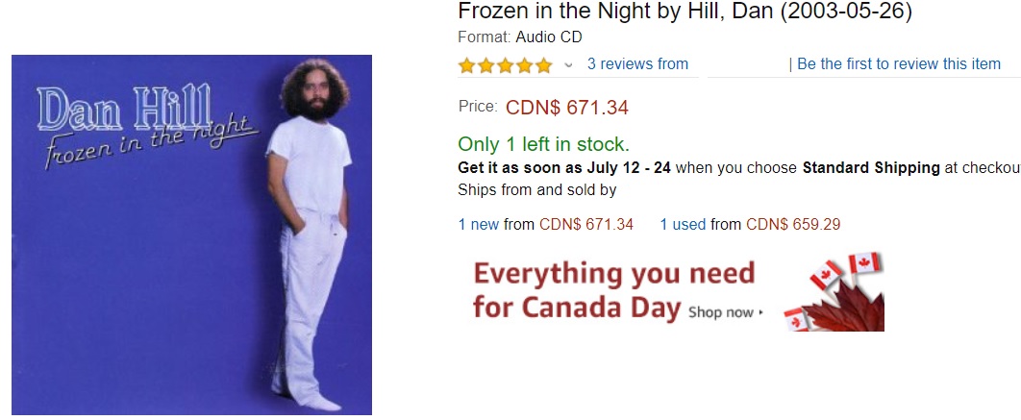Open the '3 reviews from' link

(637, 64)
